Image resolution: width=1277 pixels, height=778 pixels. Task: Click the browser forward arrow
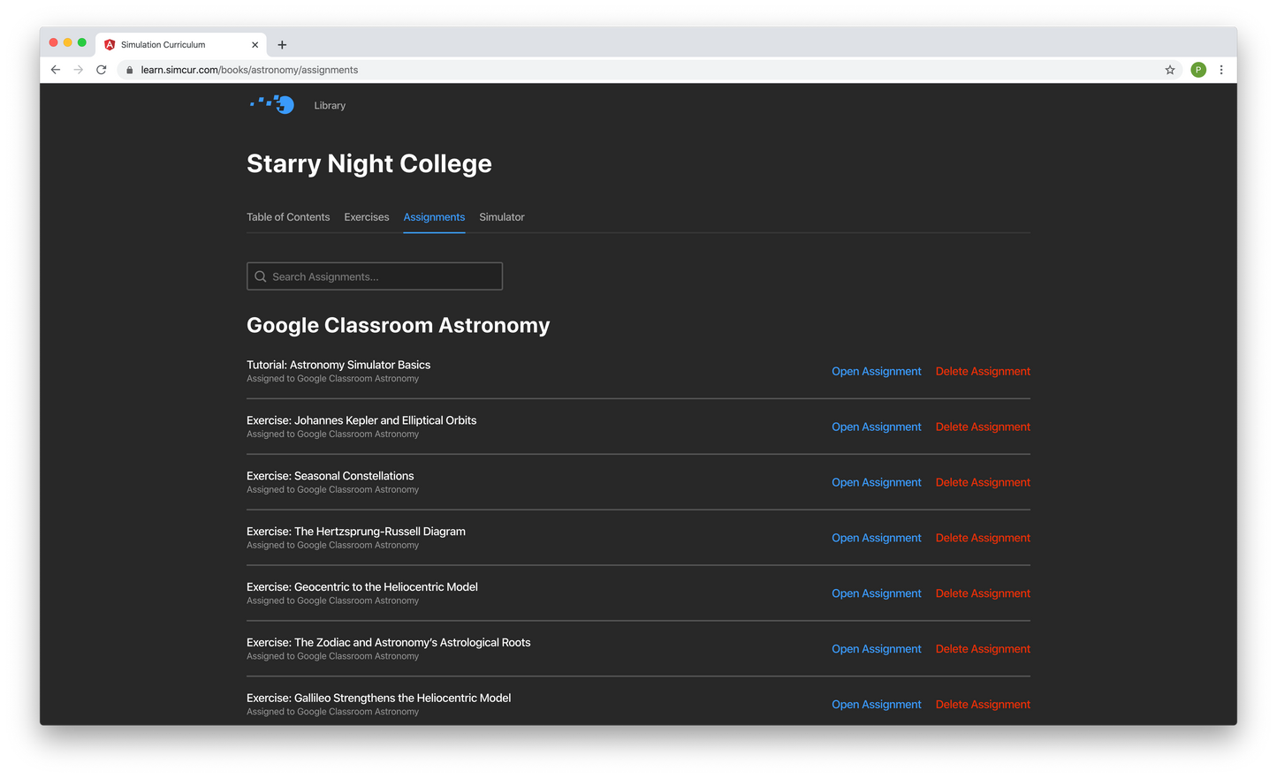click(79, 70)
